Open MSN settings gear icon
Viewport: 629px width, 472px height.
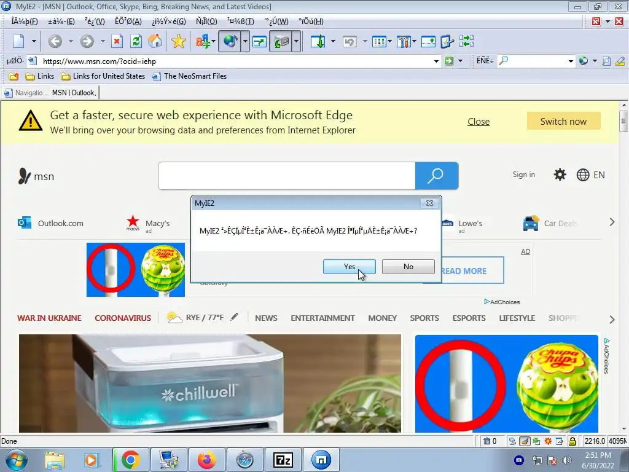pos(560,175)
